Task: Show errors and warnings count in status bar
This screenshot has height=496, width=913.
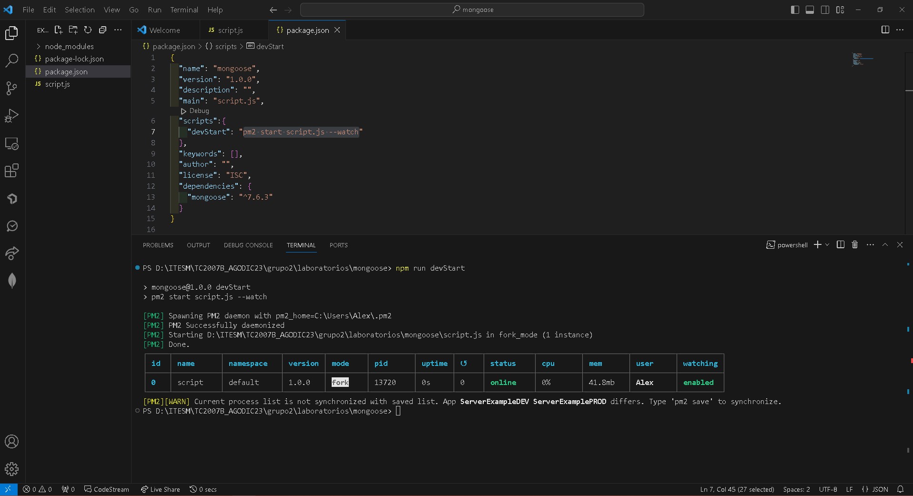Action: point(38,489)
